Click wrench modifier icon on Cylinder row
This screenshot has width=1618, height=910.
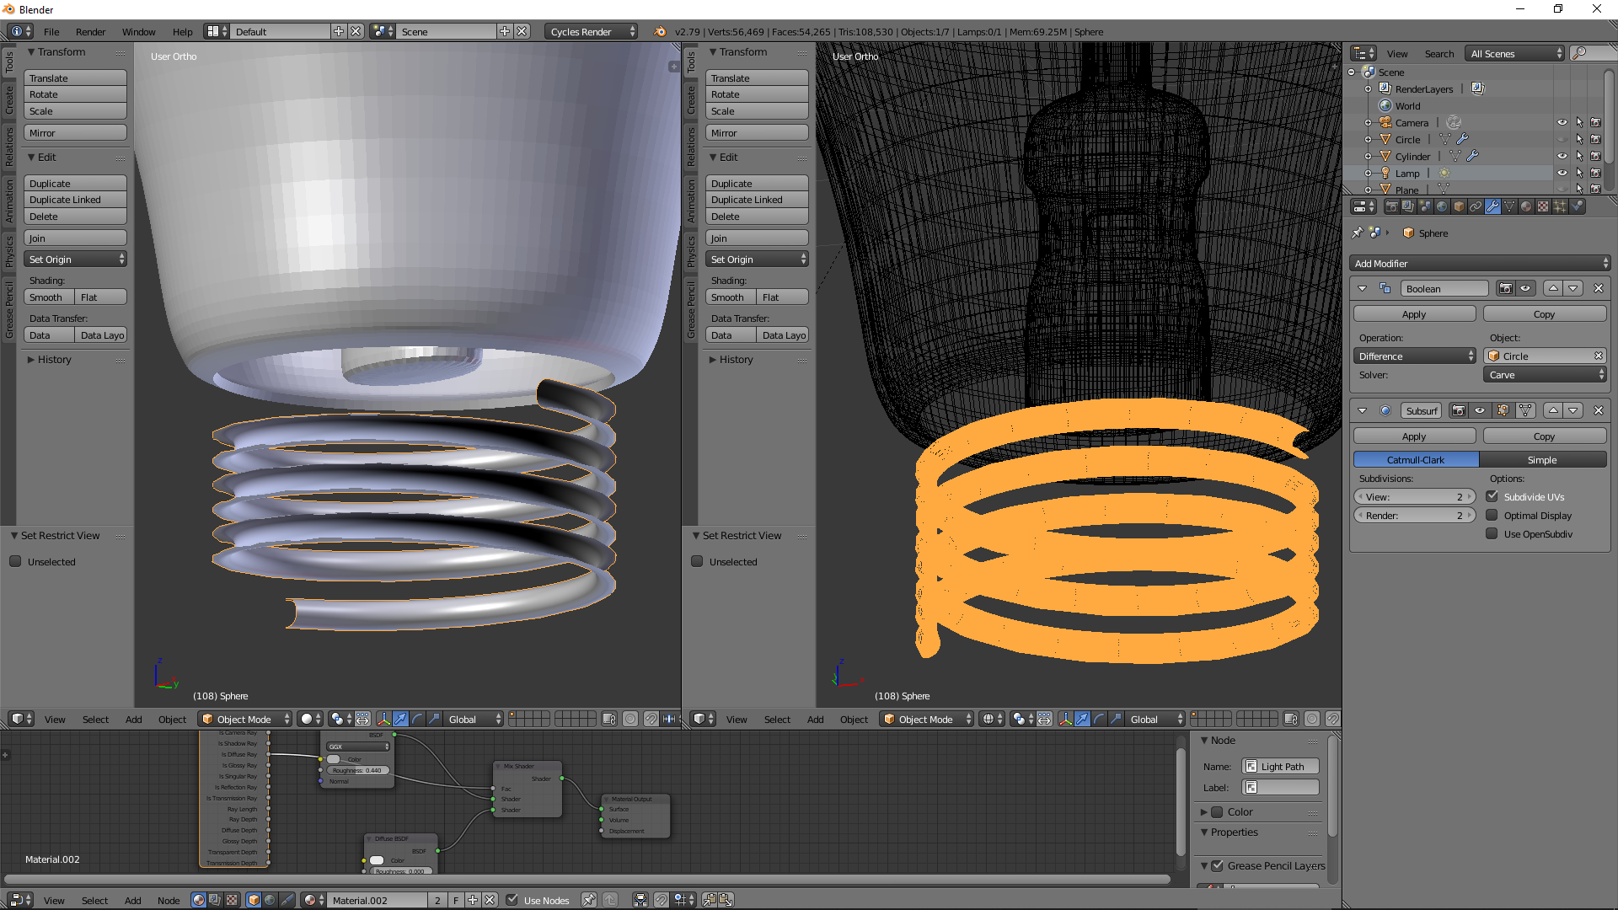(x=1472, y=156)
